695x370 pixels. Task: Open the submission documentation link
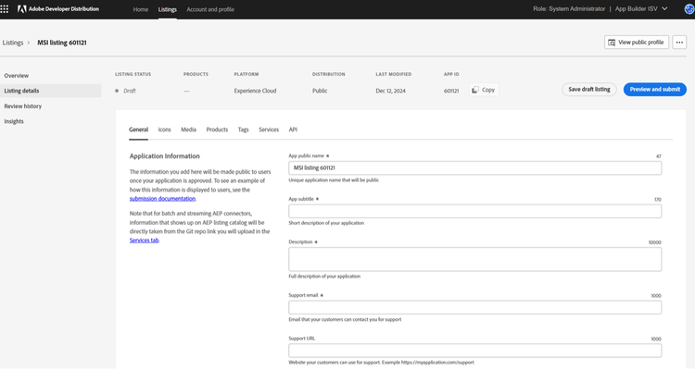click(x=162, y=198)
